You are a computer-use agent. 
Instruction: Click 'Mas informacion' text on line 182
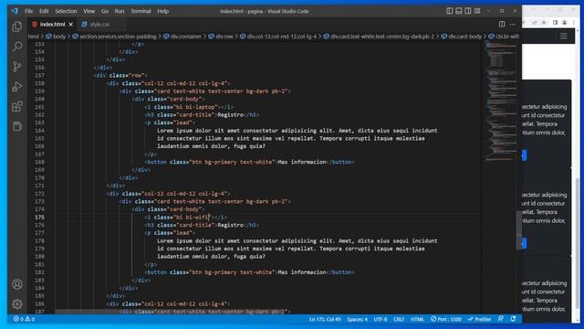(302, 272)
